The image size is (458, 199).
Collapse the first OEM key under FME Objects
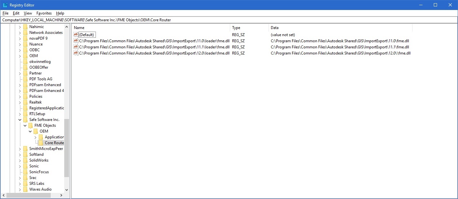pos(30,131)
